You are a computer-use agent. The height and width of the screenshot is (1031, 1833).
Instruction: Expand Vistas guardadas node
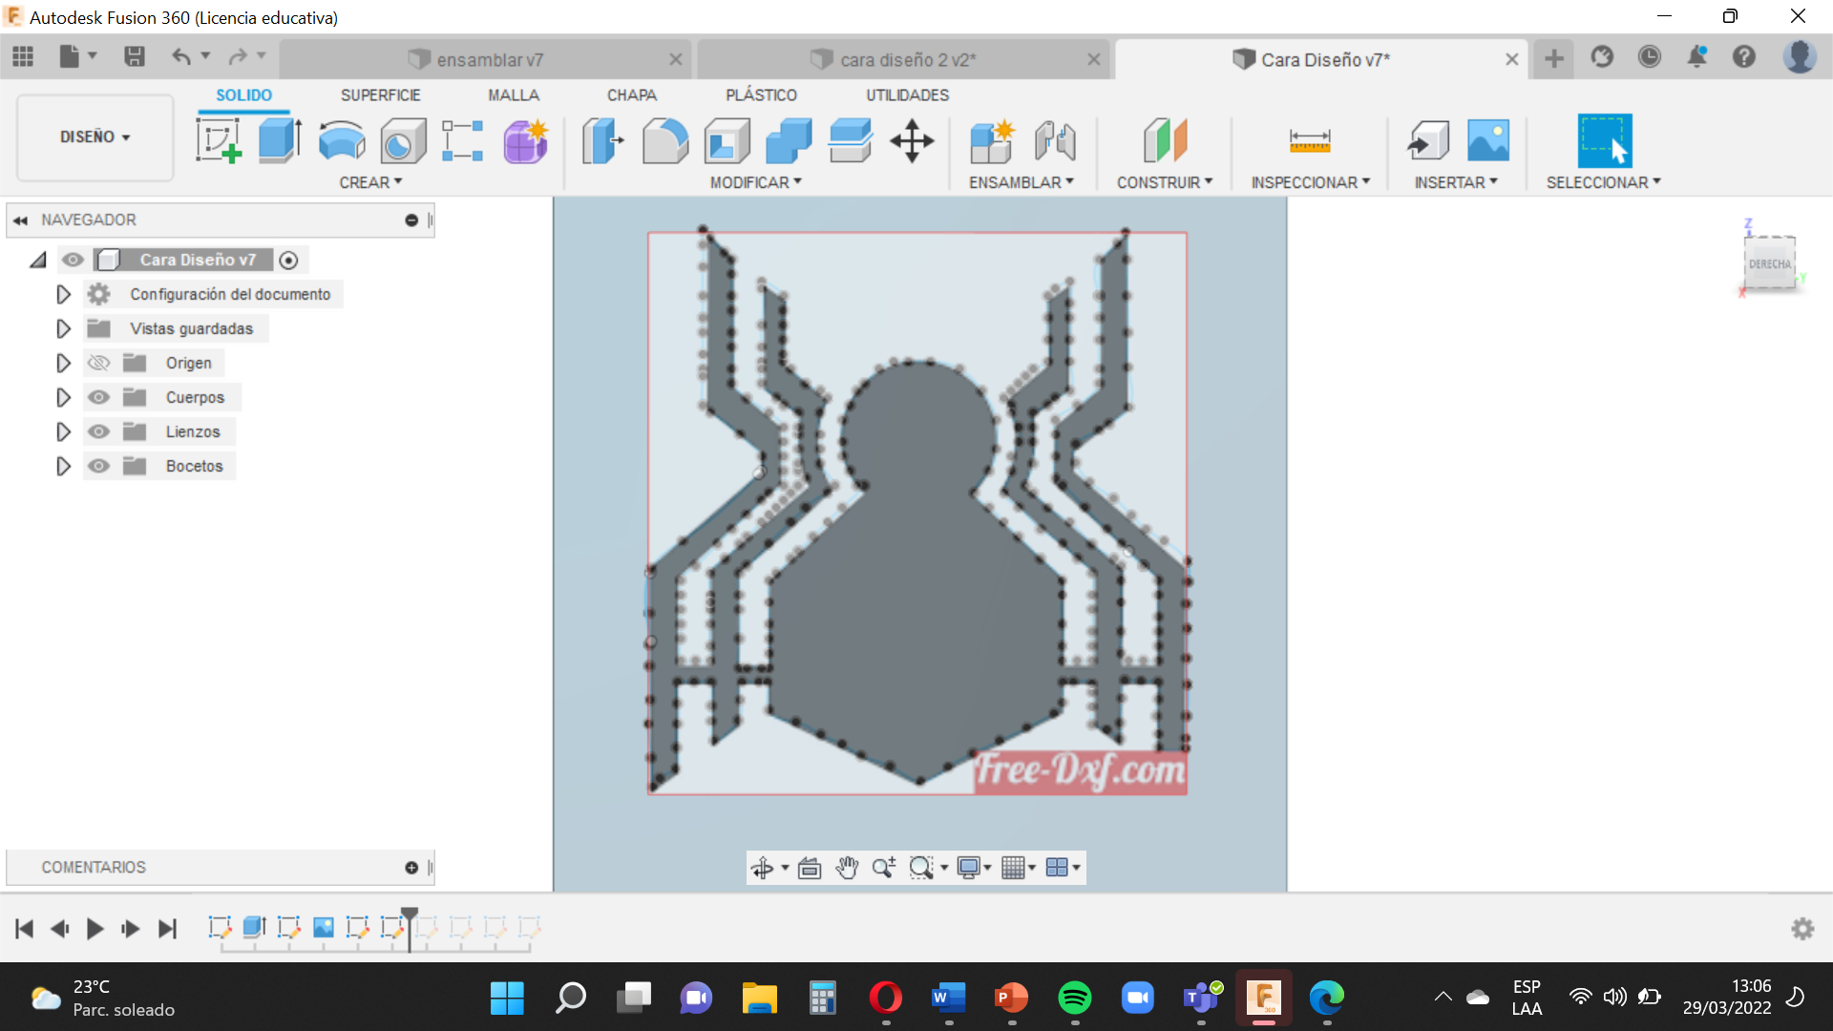63,328
